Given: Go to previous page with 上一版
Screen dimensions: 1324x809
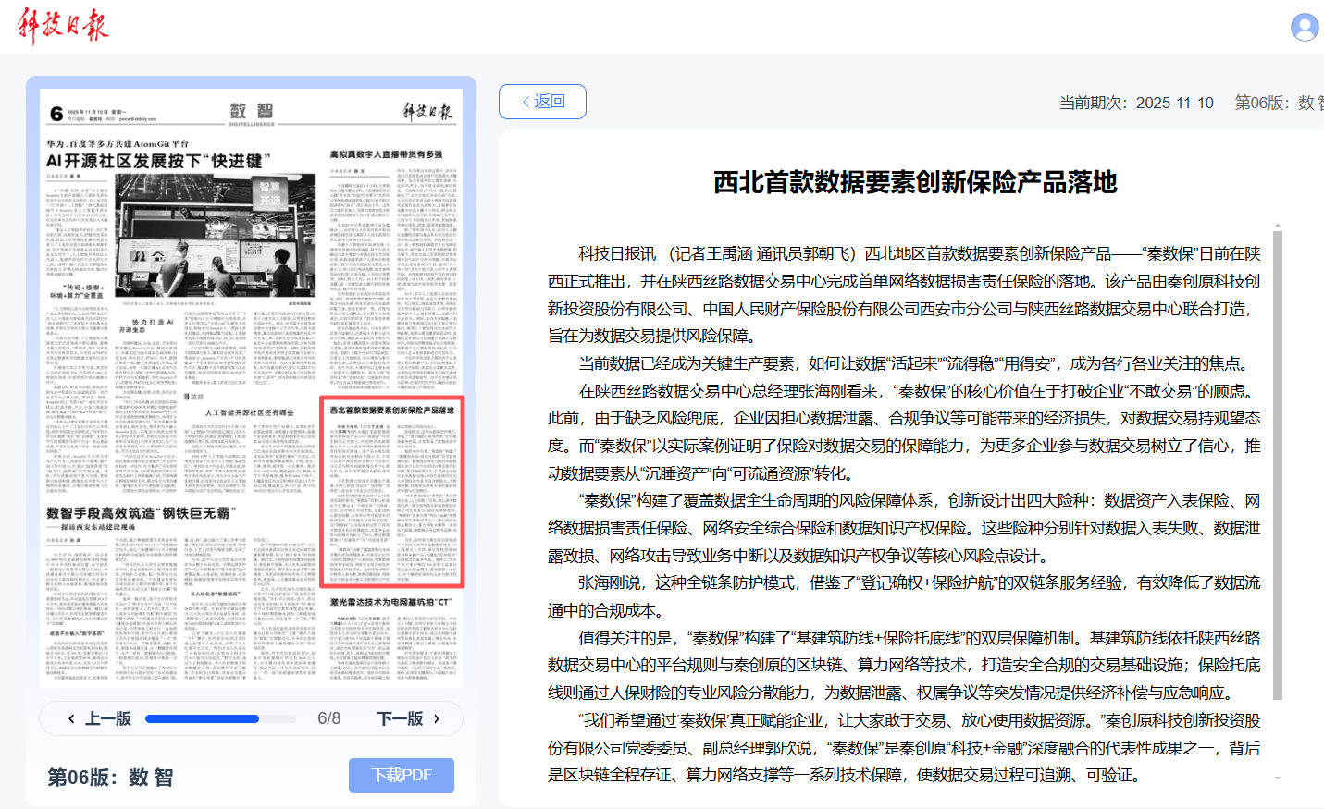Looking at the screenshot, I should point(99,718).
